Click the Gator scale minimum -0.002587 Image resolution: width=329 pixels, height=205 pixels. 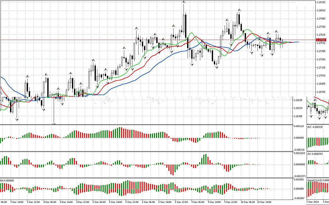[299, 198]
